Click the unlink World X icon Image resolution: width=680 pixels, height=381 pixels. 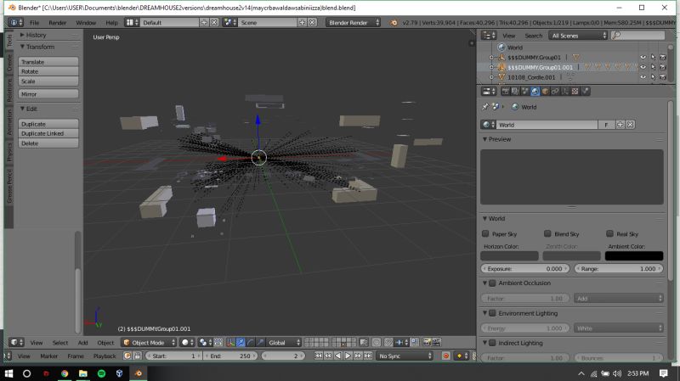630,125
